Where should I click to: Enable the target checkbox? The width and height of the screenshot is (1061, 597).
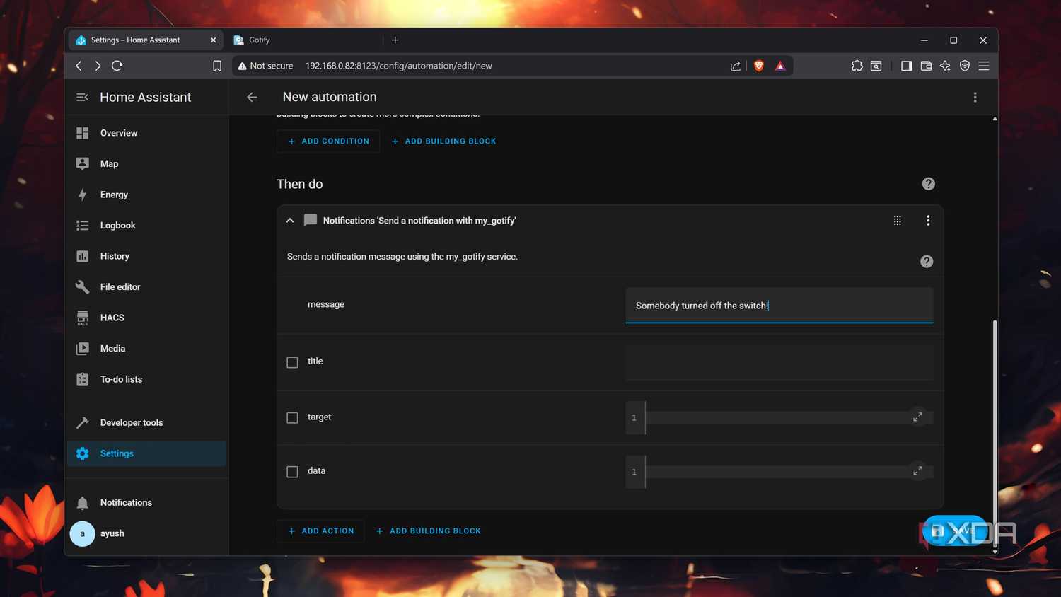click(x=292, y=417)
